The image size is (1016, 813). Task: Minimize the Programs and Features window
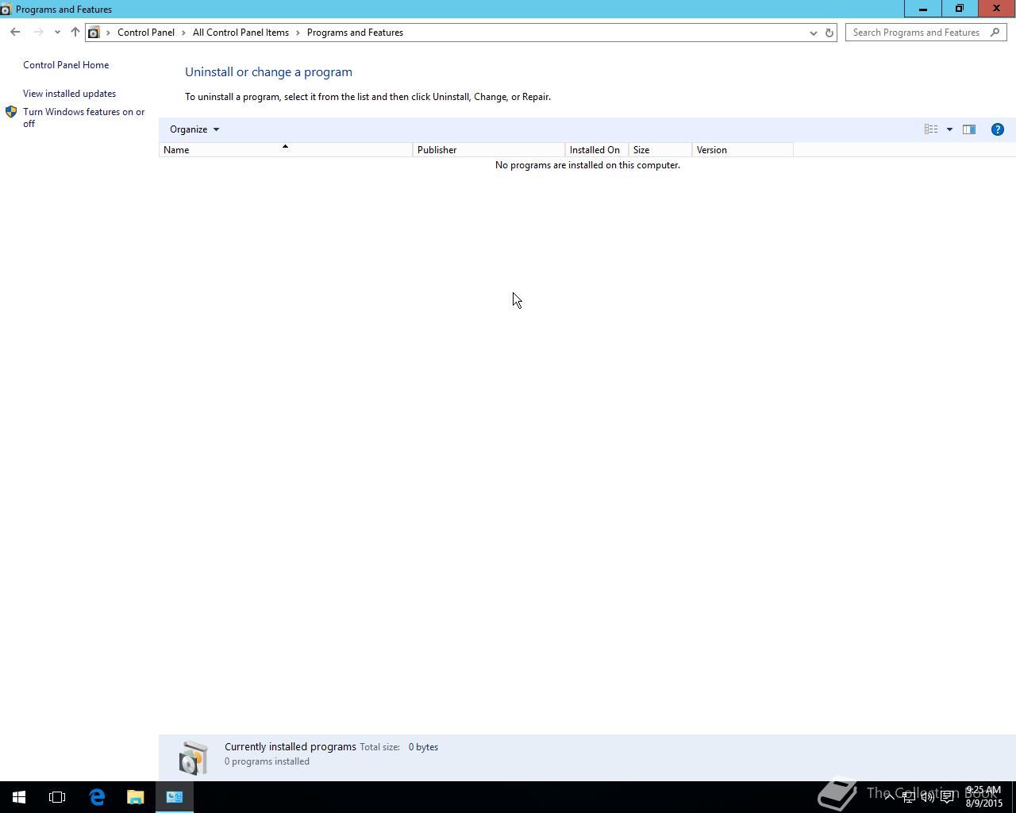coord(923,9)
